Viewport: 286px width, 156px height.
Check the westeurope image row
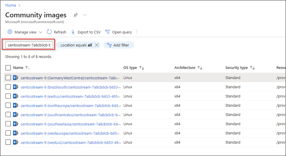coord(8,133)
